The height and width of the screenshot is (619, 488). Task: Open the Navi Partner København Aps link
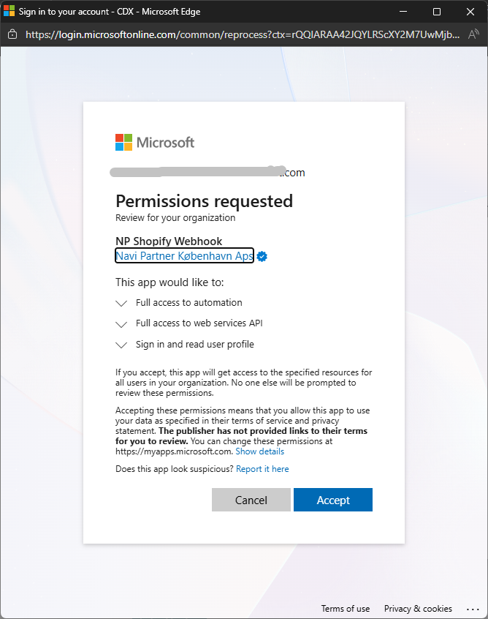[x=184, y=256]
